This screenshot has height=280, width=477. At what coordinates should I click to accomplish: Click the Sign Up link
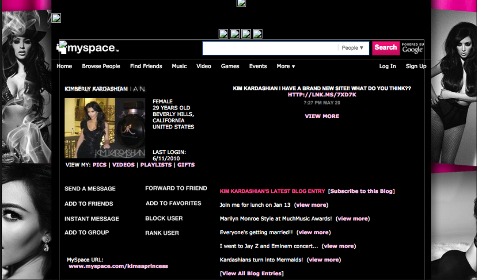(416, 66)
